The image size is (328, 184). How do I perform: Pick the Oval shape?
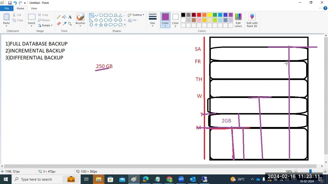[x=101, y=15]
